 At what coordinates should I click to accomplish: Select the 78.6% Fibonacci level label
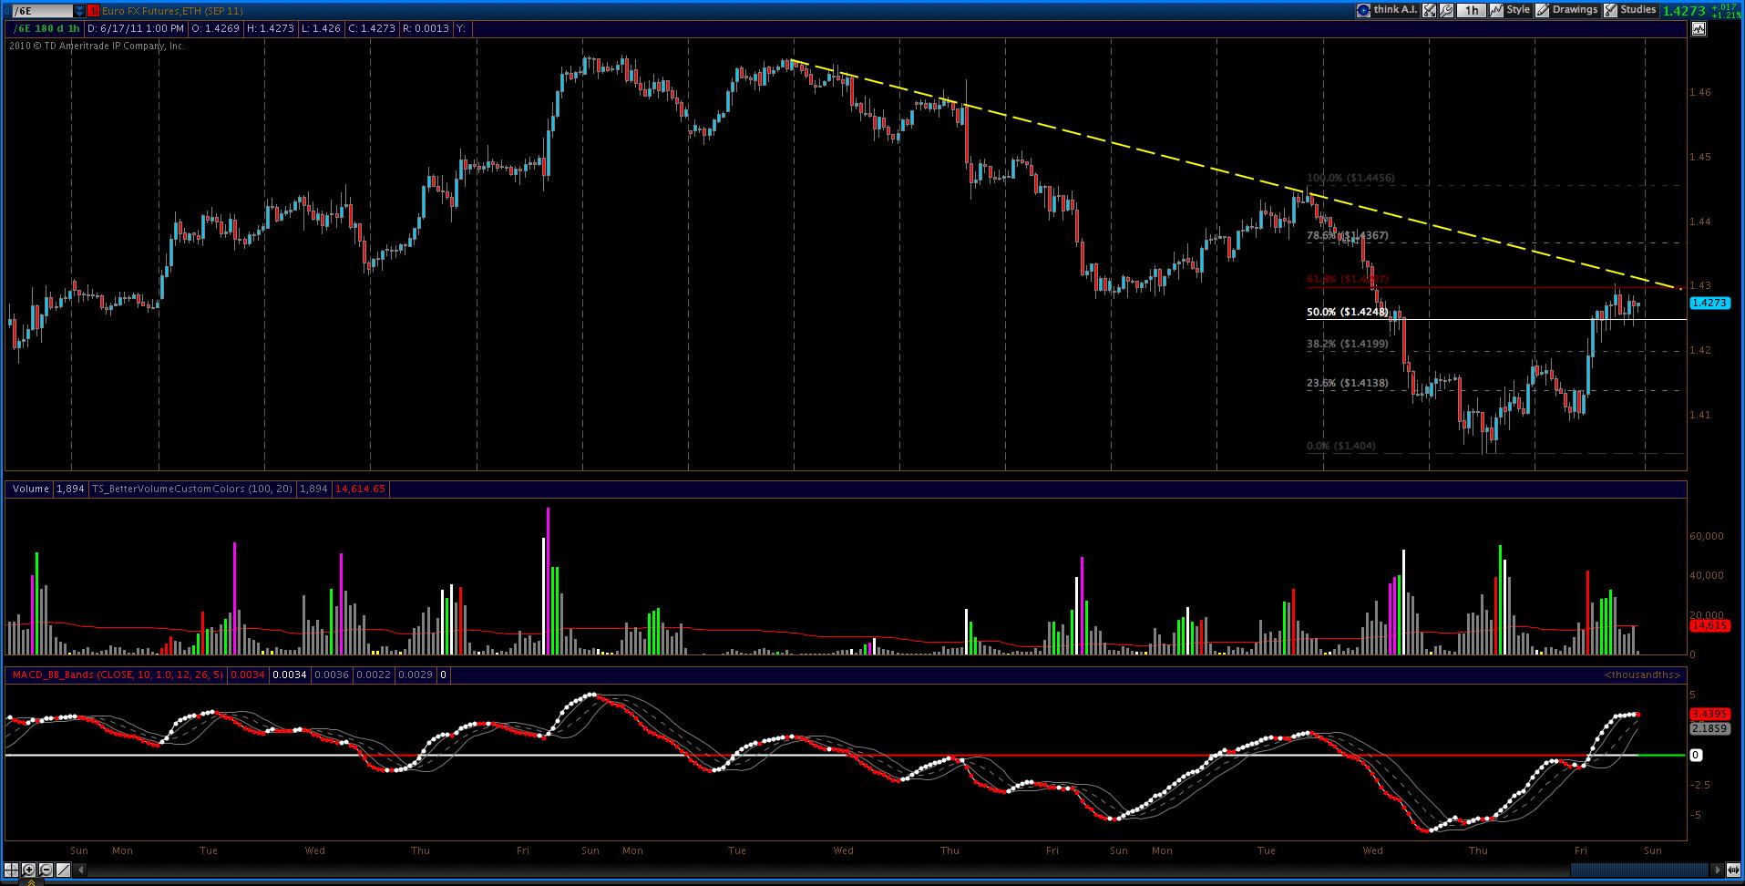click(1347, 235)
